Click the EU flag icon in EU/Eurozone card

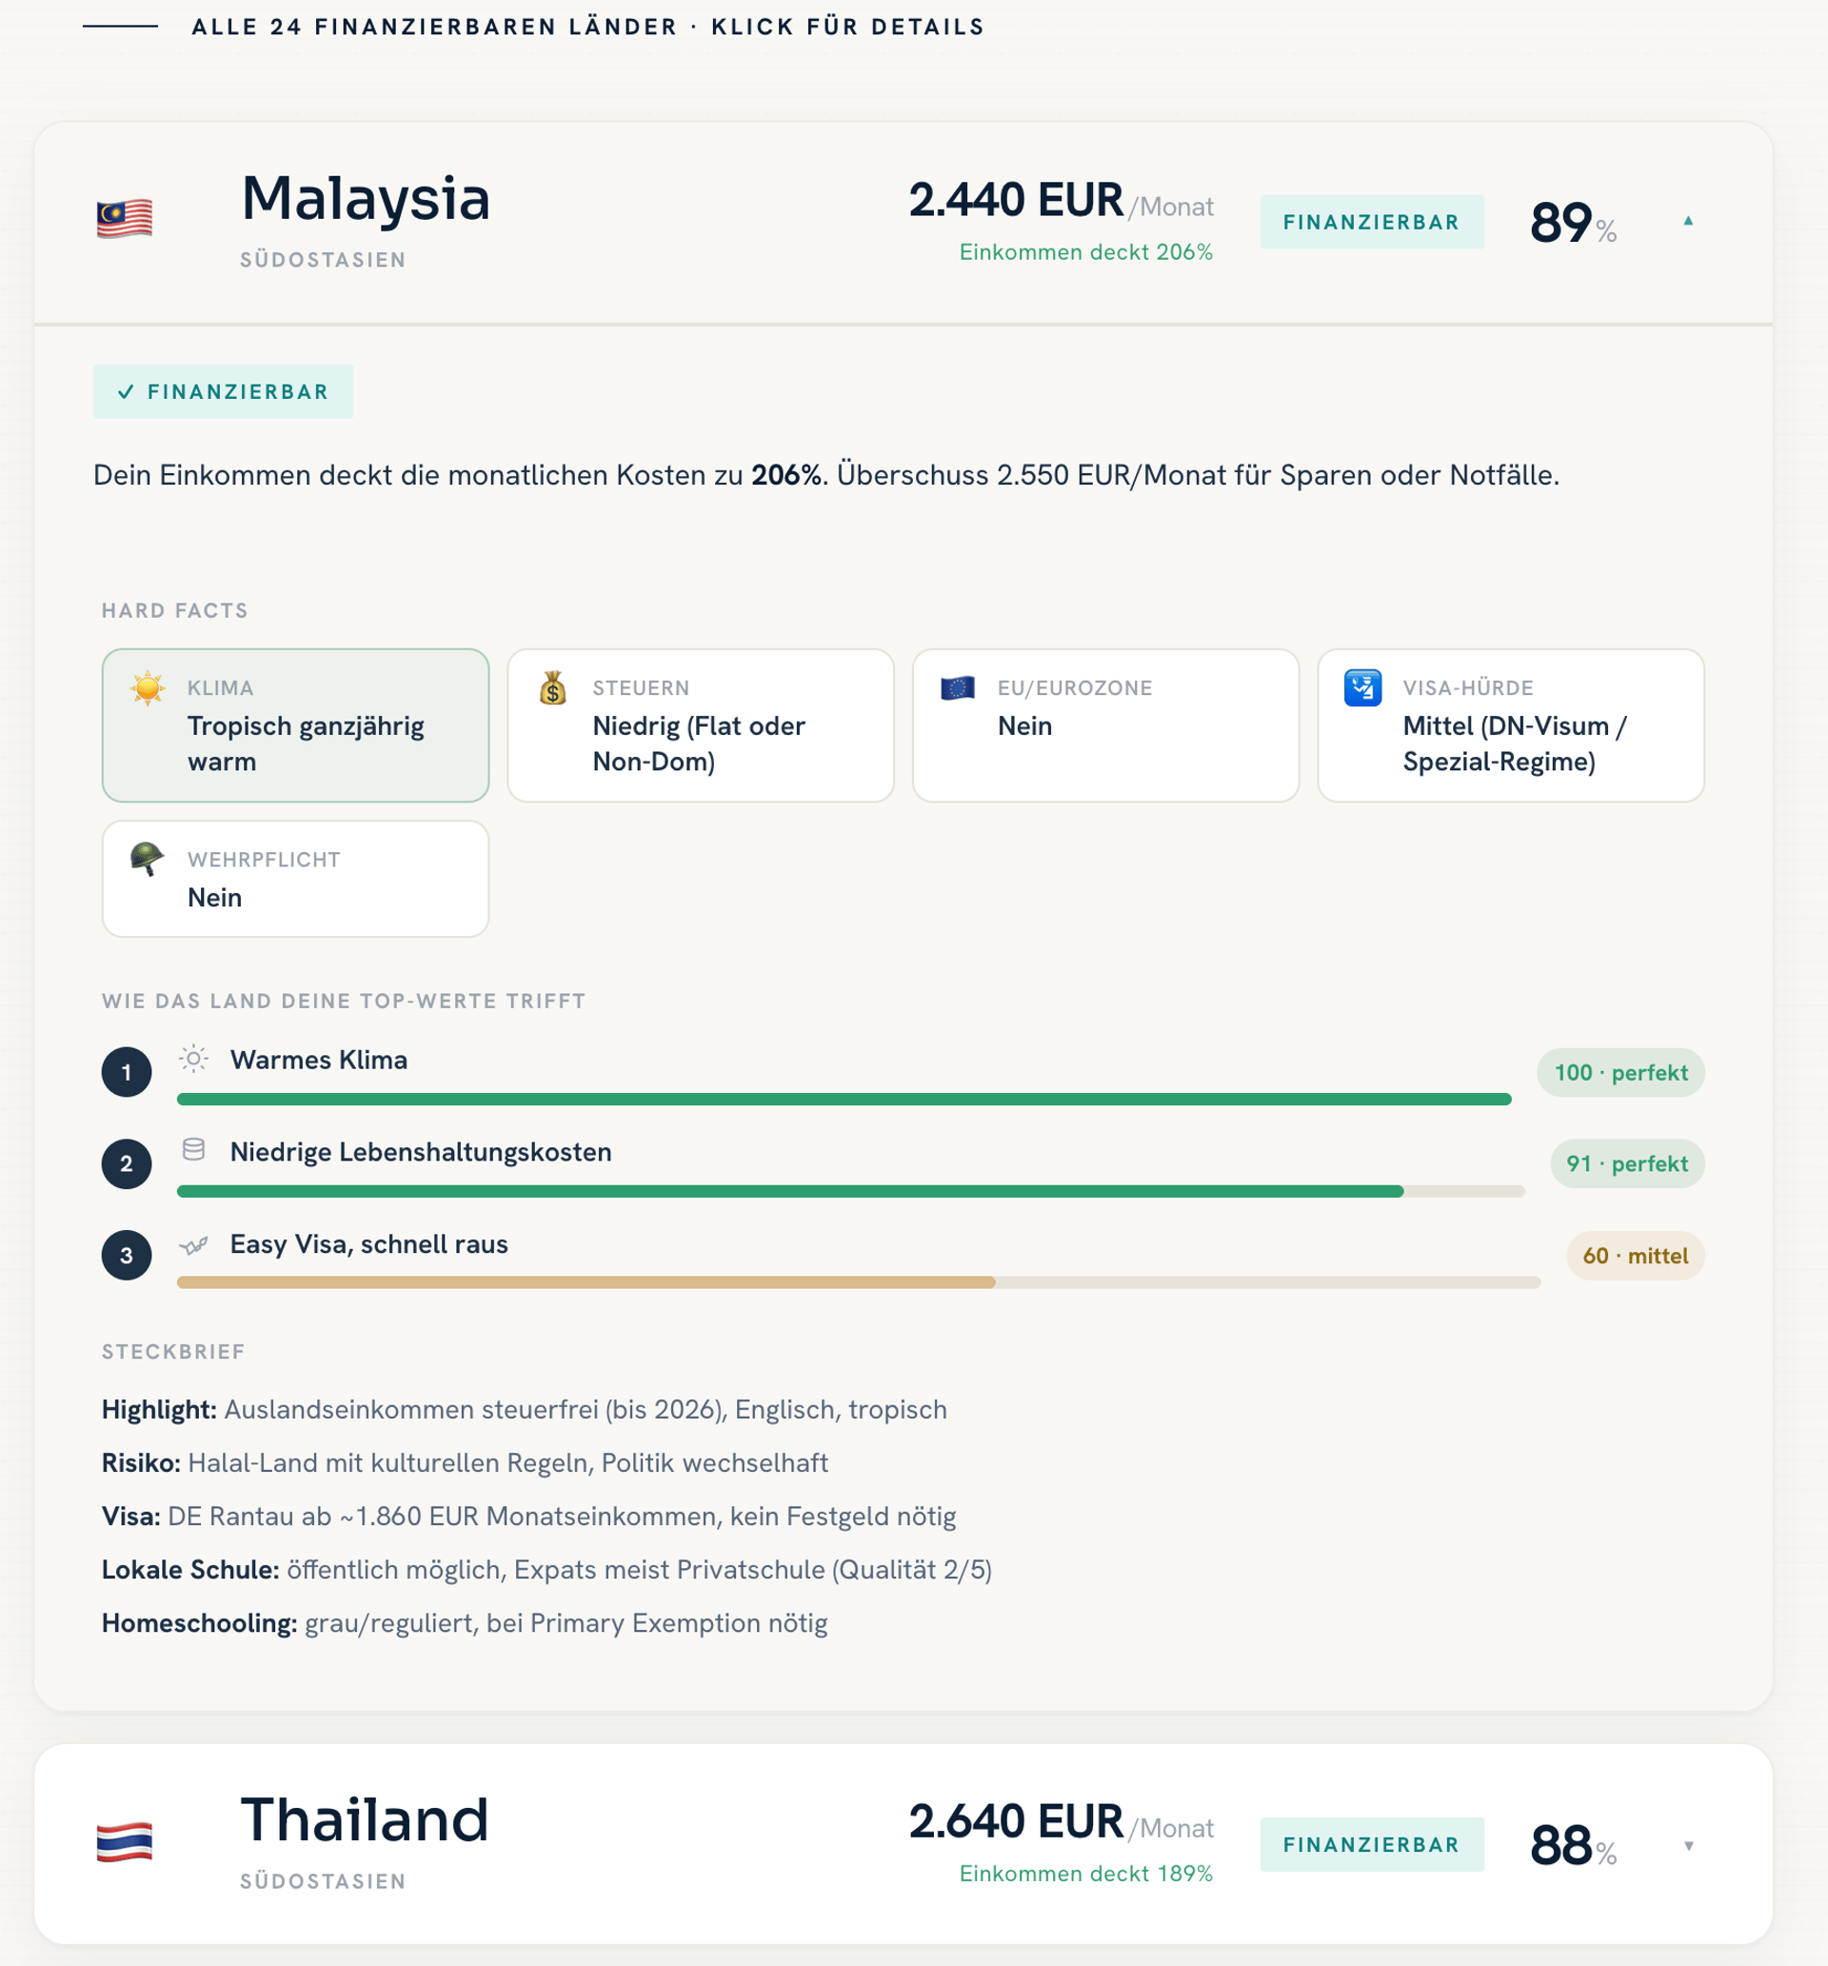pyautogui.click(x=958, y=687)
